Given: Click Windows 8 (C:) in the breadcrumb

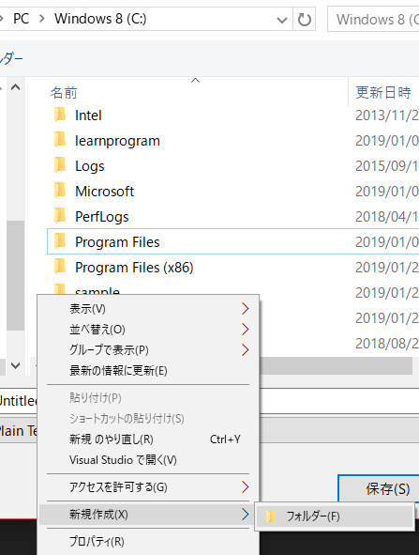Looking at the screenshot, I should tap(100, 19).
